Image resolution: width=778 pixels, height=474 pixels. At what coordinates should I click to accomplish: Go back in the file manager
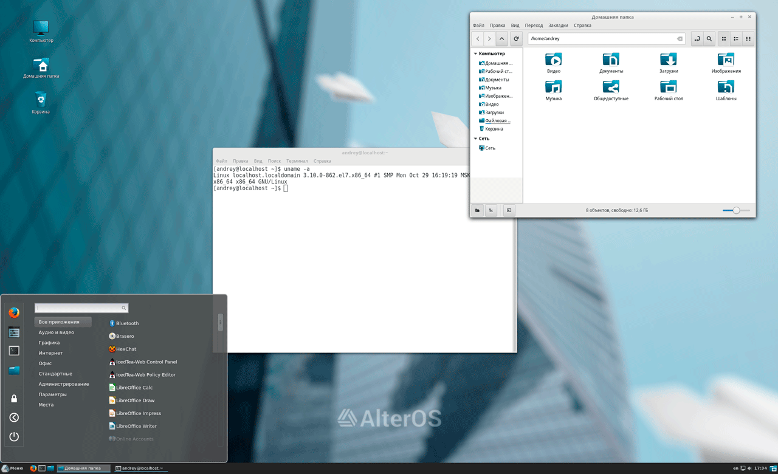click(x=478, y=39)
